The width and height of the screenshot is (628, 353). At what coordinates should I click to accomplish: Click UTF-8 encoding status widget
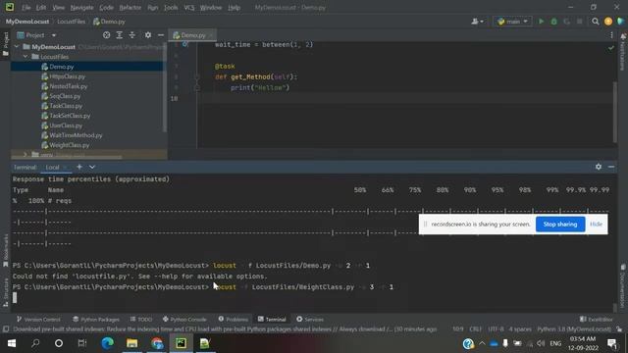(x=496, y=329)
